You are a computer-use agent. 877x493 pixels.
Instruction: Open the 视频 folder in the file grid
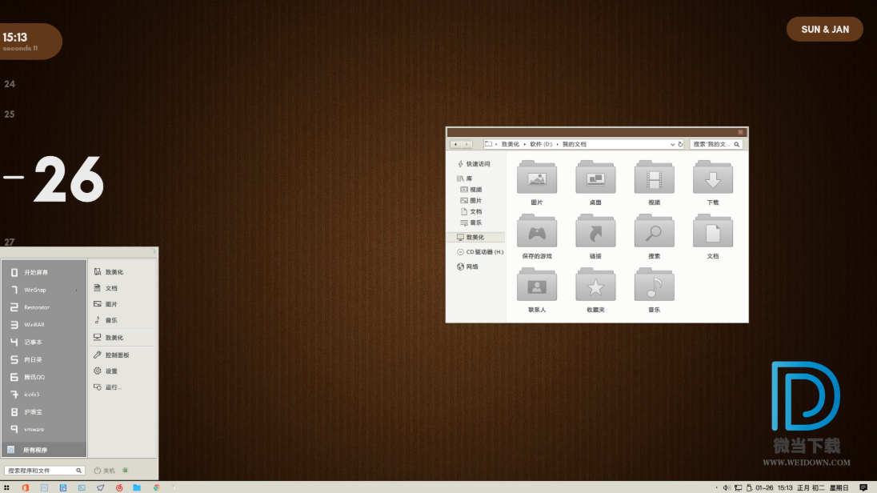(654, 182)
